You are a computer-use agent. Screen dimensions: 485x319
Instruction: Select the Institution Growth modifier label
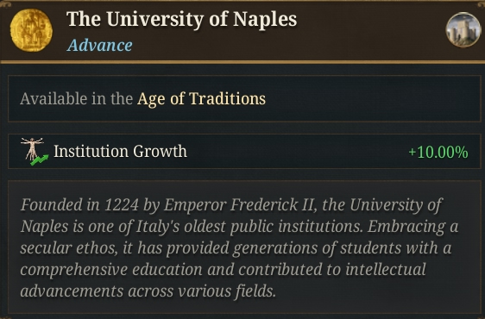point(120,152)
